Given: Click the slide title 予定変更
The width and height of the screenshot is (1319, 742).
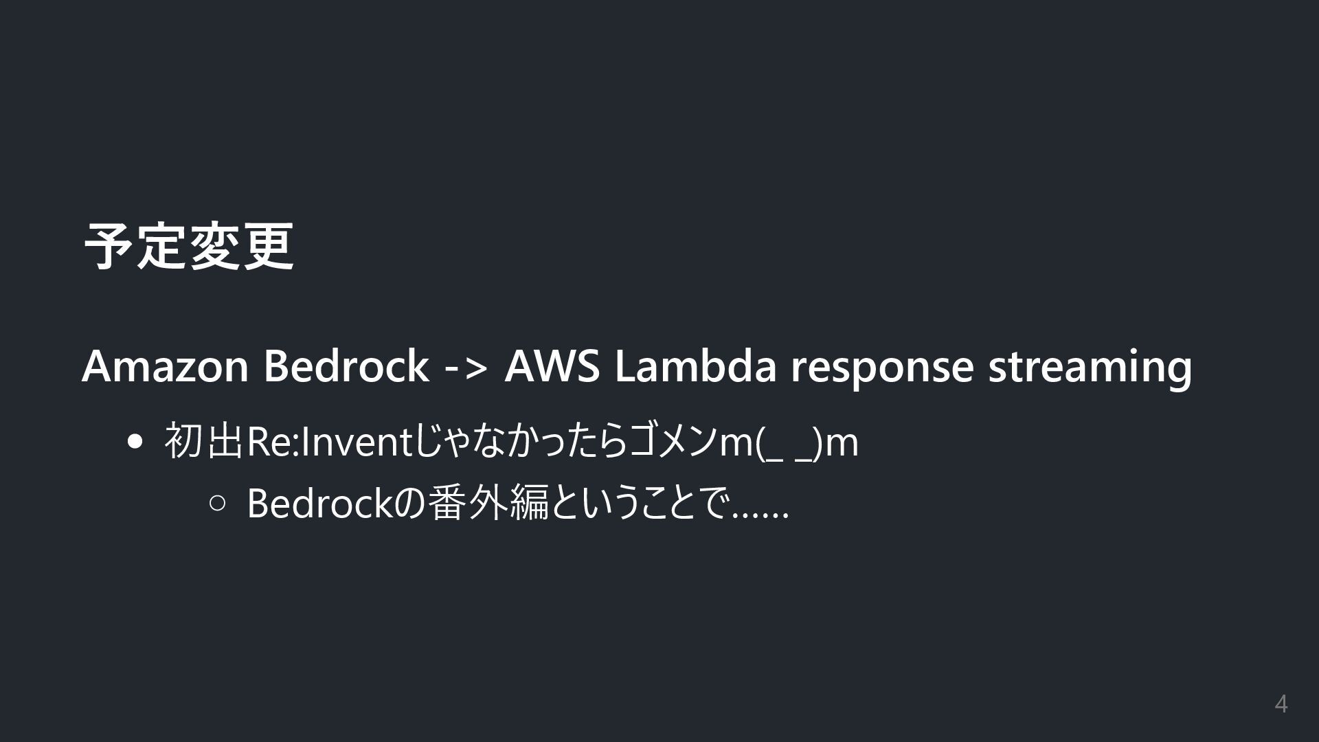Looking at the screenshot, I should pyautogui.click(x=189, y=247).
